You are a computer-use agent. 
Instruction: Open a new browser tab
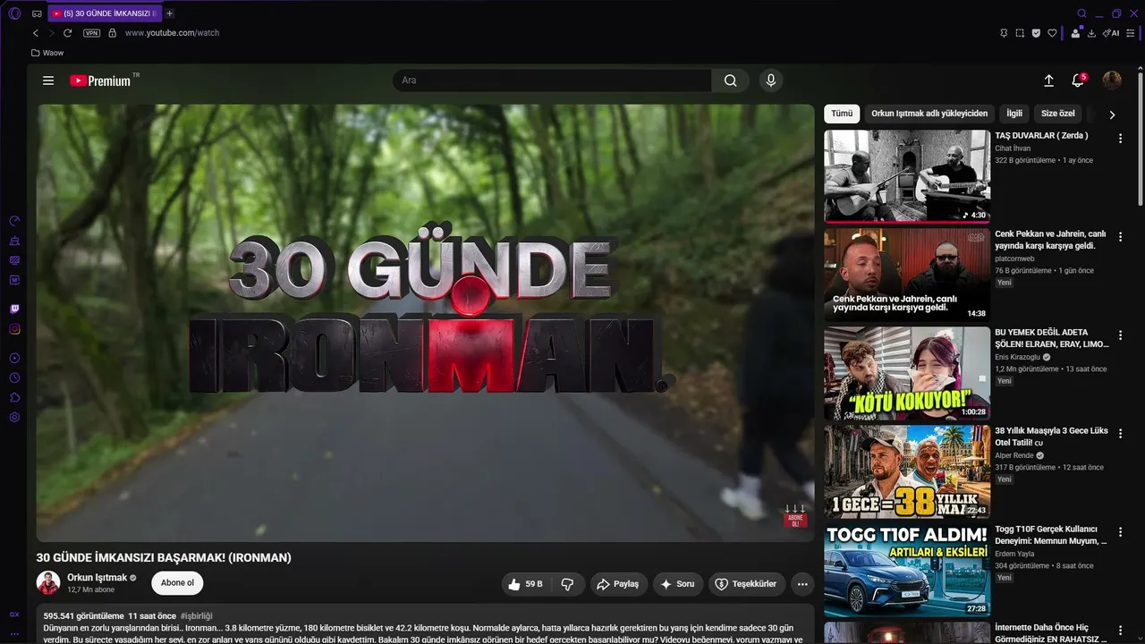pyautogui.click(x=170, y=13)
